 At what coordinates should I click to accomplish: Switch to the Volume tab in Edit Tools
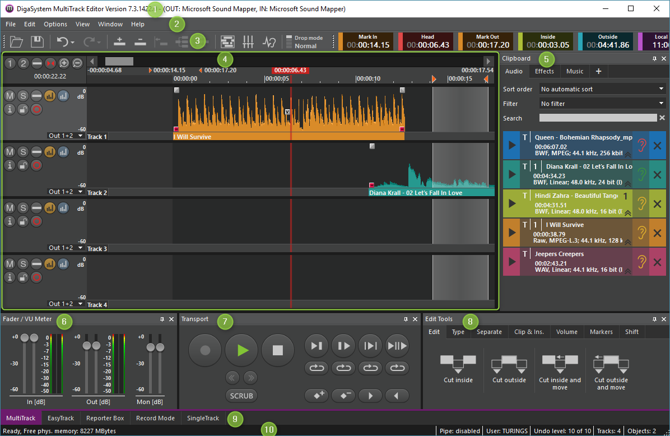(566, 332)
